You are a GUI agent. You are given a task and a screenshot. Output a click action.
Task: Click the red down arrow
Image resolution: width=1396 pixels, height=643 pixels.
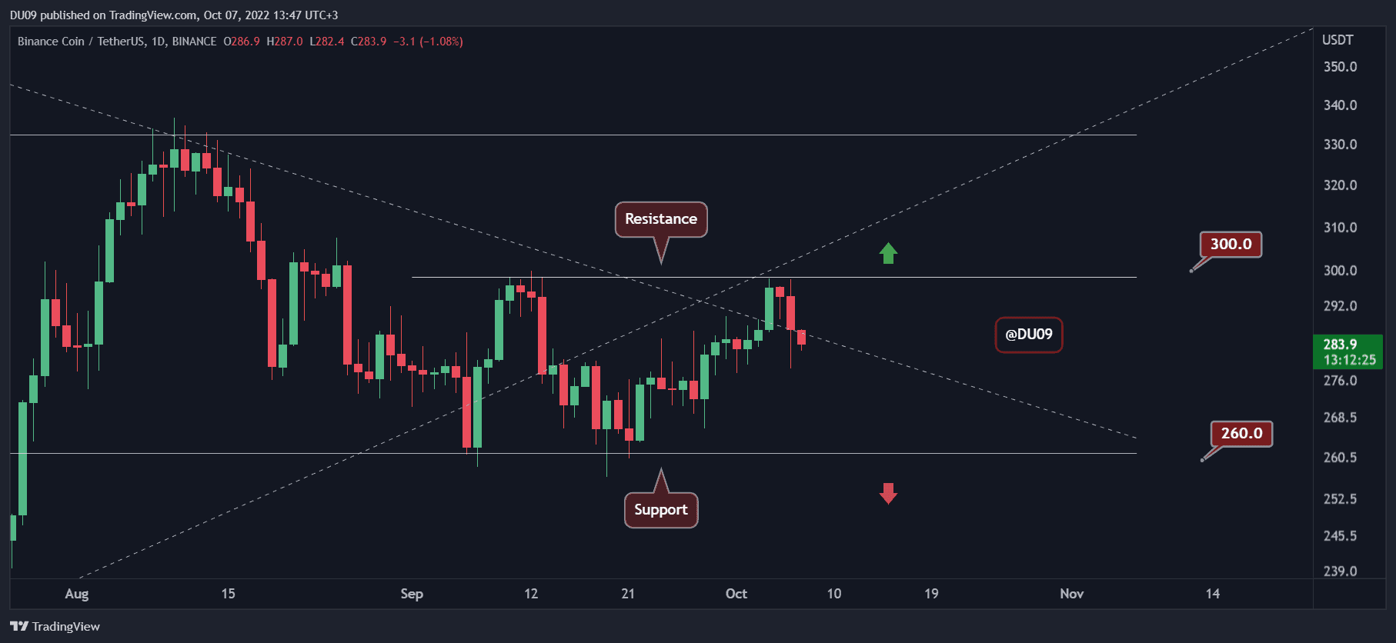(x=888, y=493)
